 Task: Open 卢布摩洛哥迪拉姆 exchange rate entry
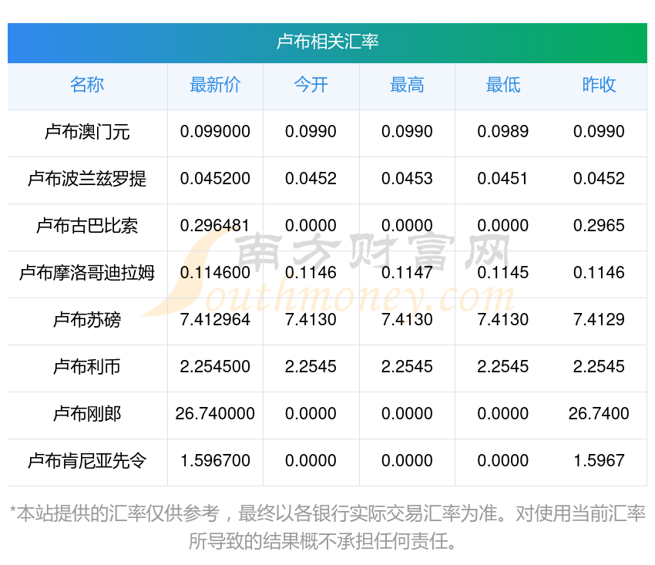87,273
